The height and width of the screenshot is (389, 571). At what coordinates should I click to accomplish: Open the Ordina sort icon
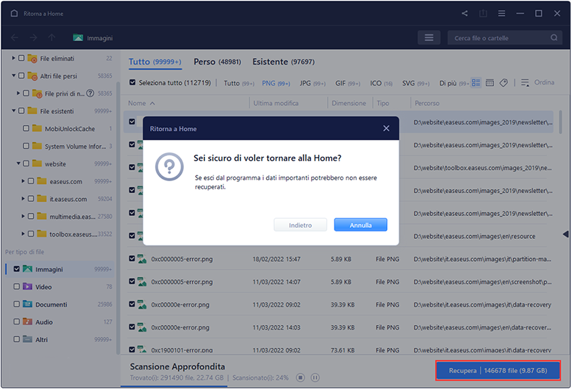pyautogui.click(x=525, y=83)
